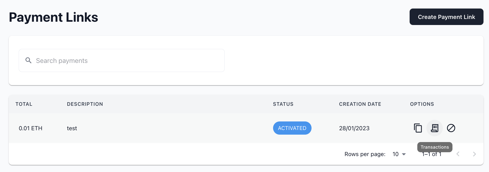
Task: Go to the next page of results
Action: [x=474, y=154]
